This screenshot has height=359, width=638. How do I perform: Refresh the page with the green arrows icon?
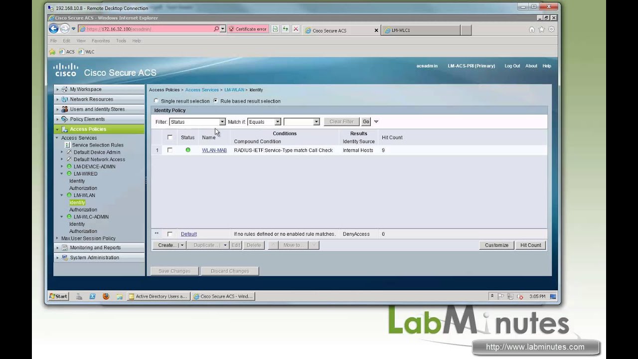click(285, 29)
